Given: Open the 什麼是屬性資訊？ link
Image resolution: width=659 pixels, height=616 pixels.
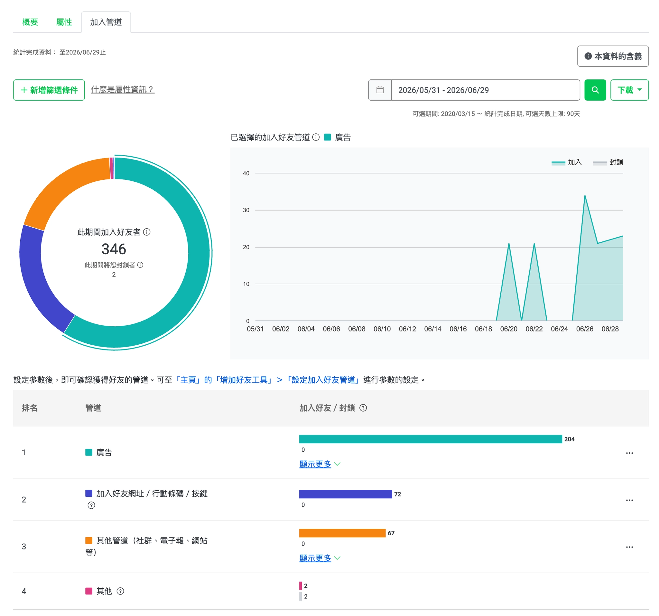Looking at the screenshot, I should 123,89.
